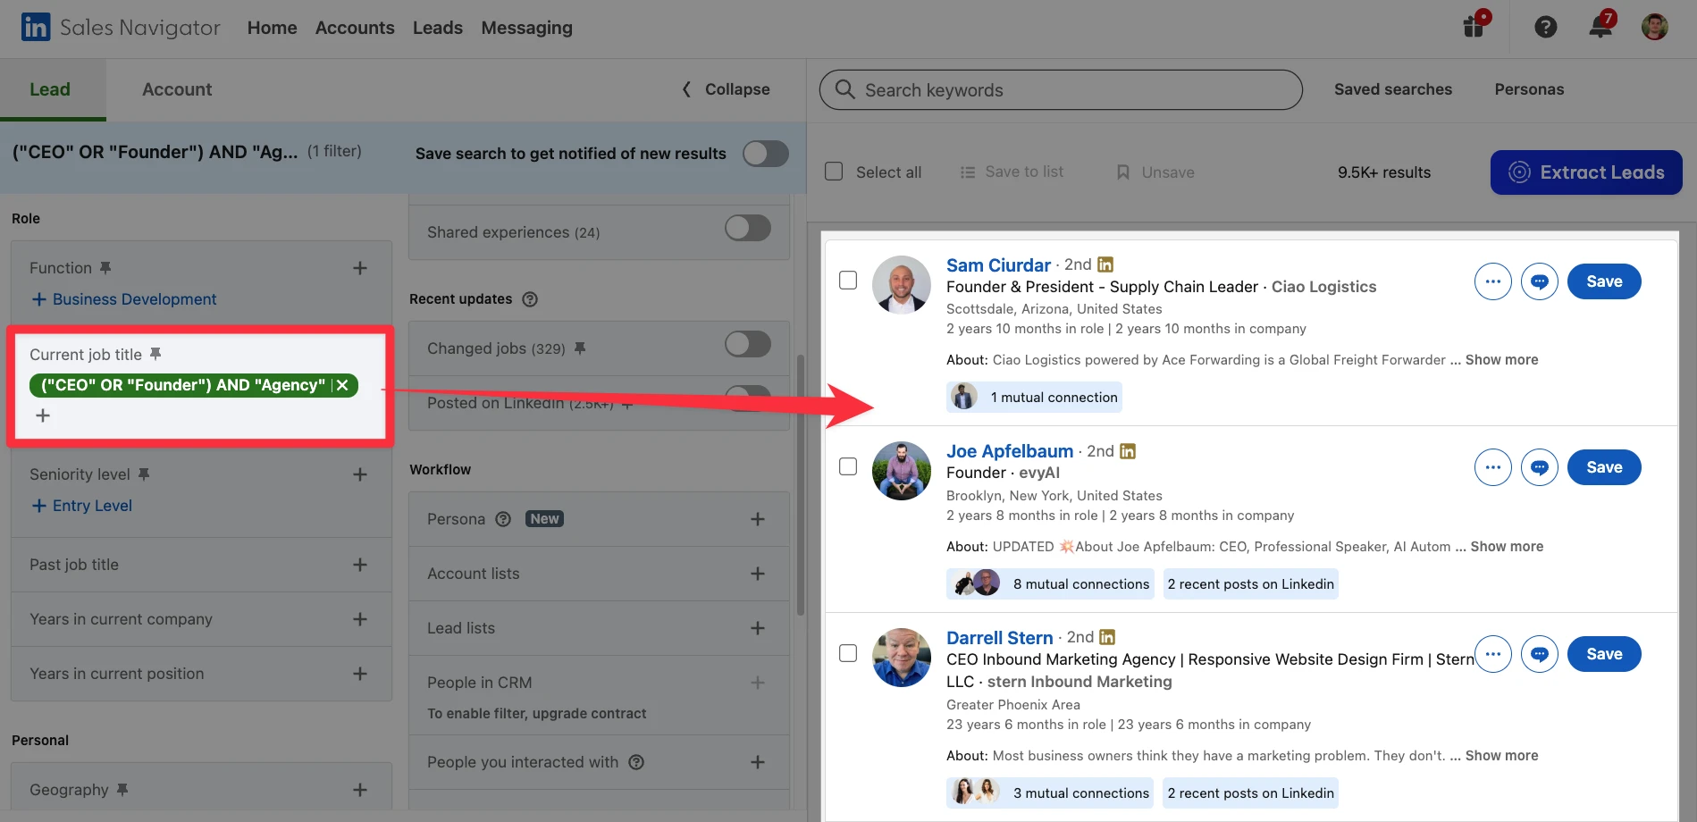This screenshot has height=822, width=1697.
Task: Open Joe Apfelbaum's profile photo
Action: [x=902, y=471]
